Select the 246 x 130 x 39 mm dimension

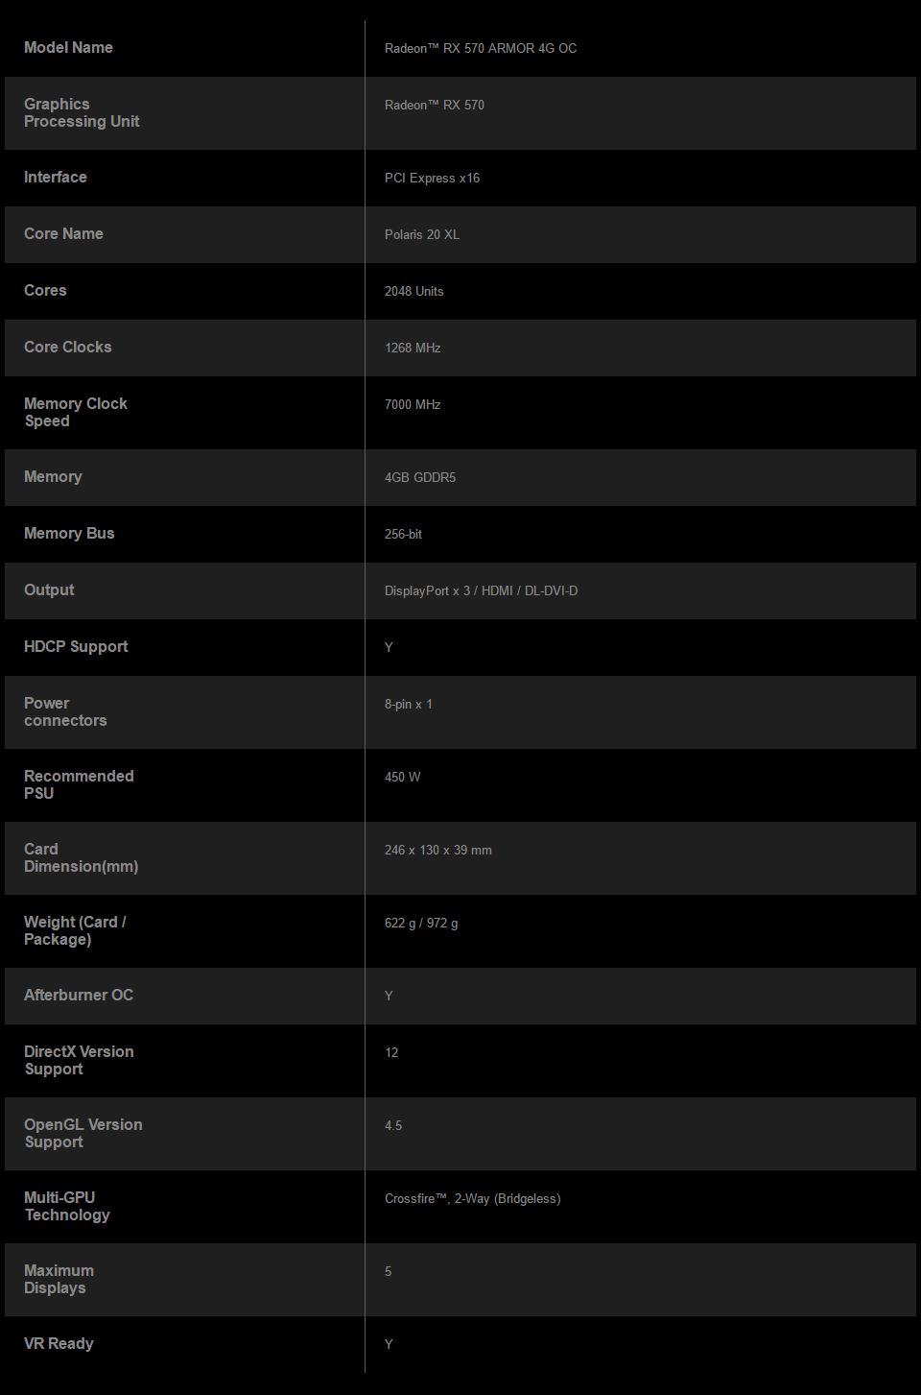pos(438,851)
